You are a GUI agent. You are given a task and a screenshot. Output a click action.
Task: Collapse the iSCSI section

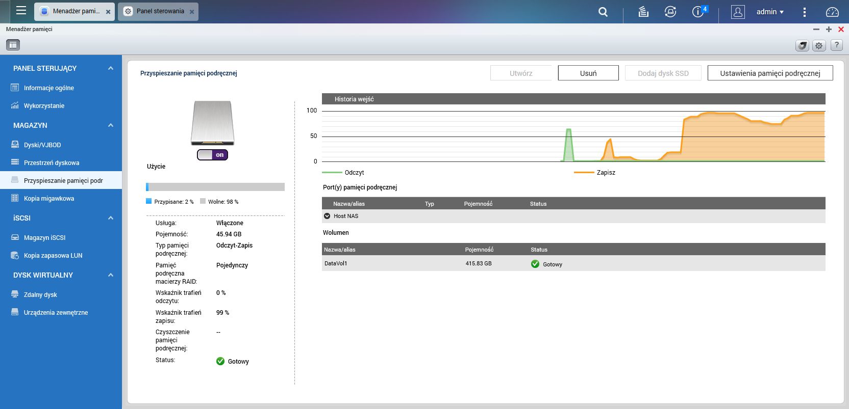[x=111, y=218]
